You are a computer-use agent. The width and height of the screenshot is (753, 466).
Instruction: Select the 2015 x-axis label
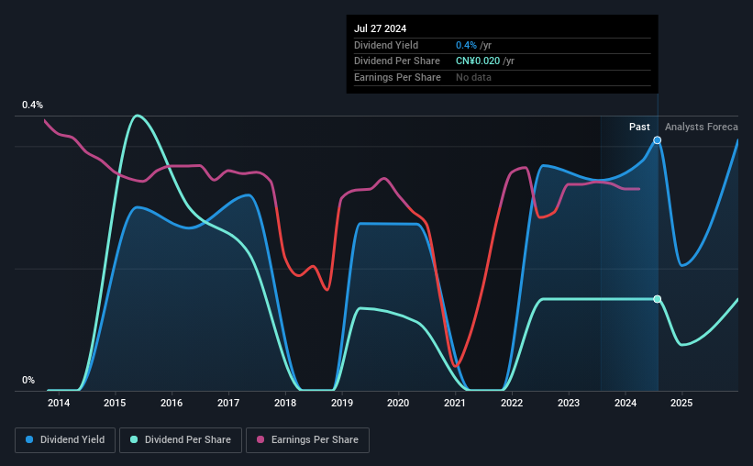click(x=115, y=403)
